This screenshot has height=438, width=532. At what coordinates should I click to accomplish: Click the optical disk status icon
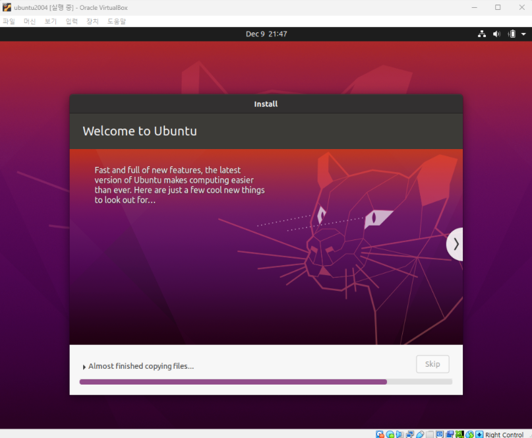click(390, 434)
